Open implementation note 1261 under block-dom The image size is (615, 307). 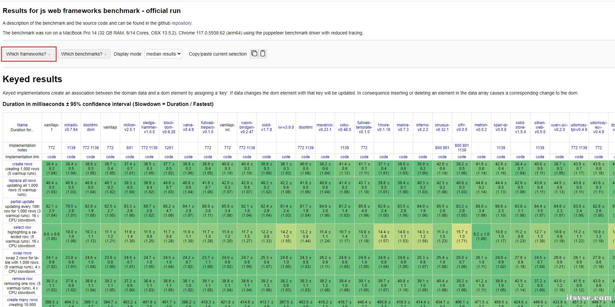pos(169,148)
